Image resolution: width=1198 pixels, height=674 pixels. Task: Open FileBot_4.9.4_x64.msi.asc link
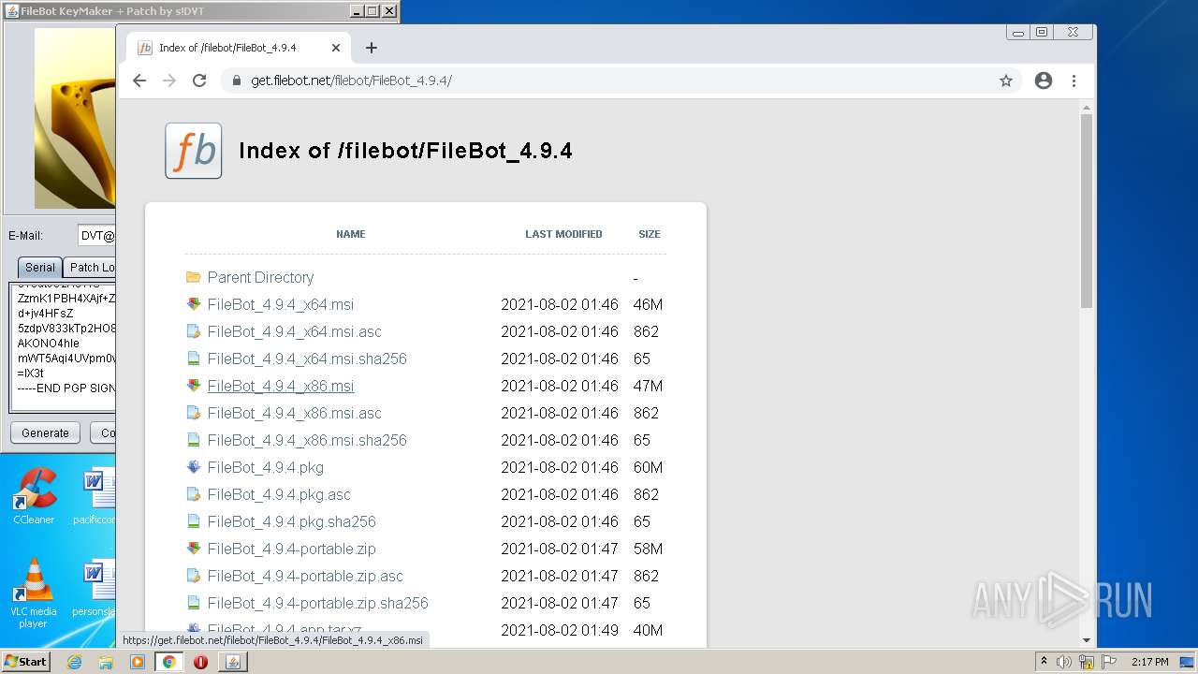(295, 331)
